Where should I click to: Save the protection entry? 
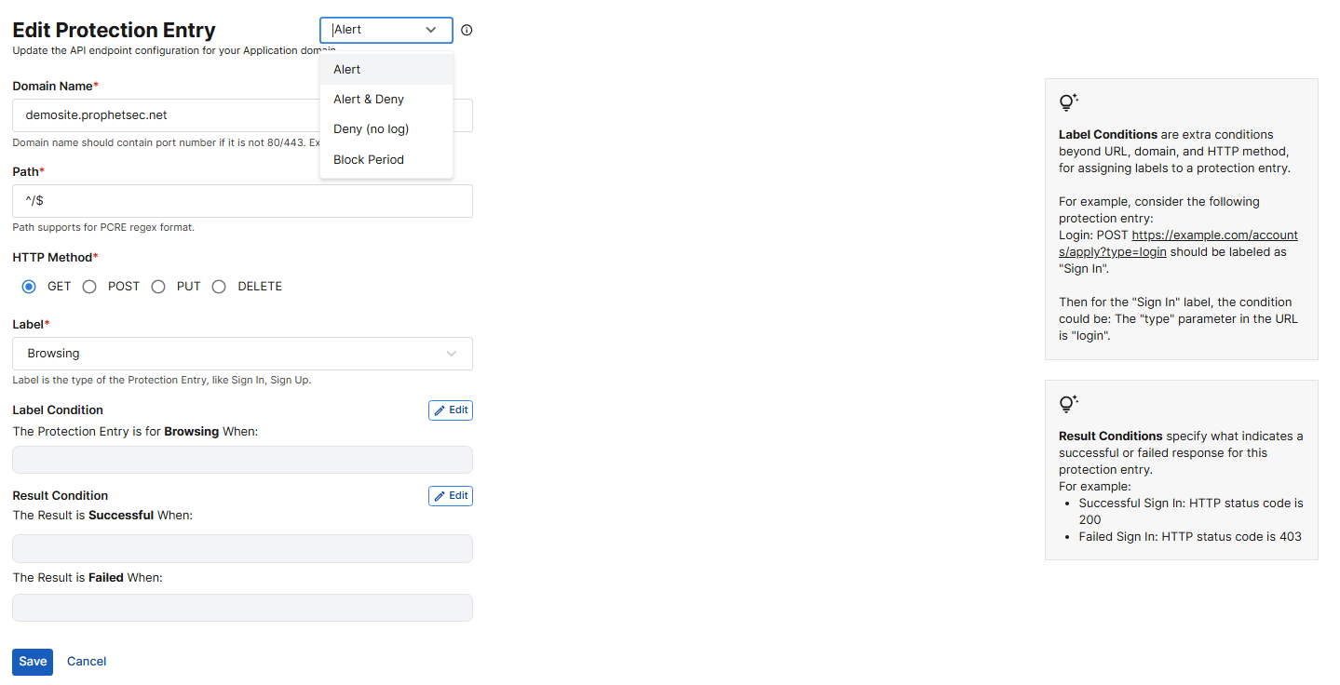coord(33,662)
